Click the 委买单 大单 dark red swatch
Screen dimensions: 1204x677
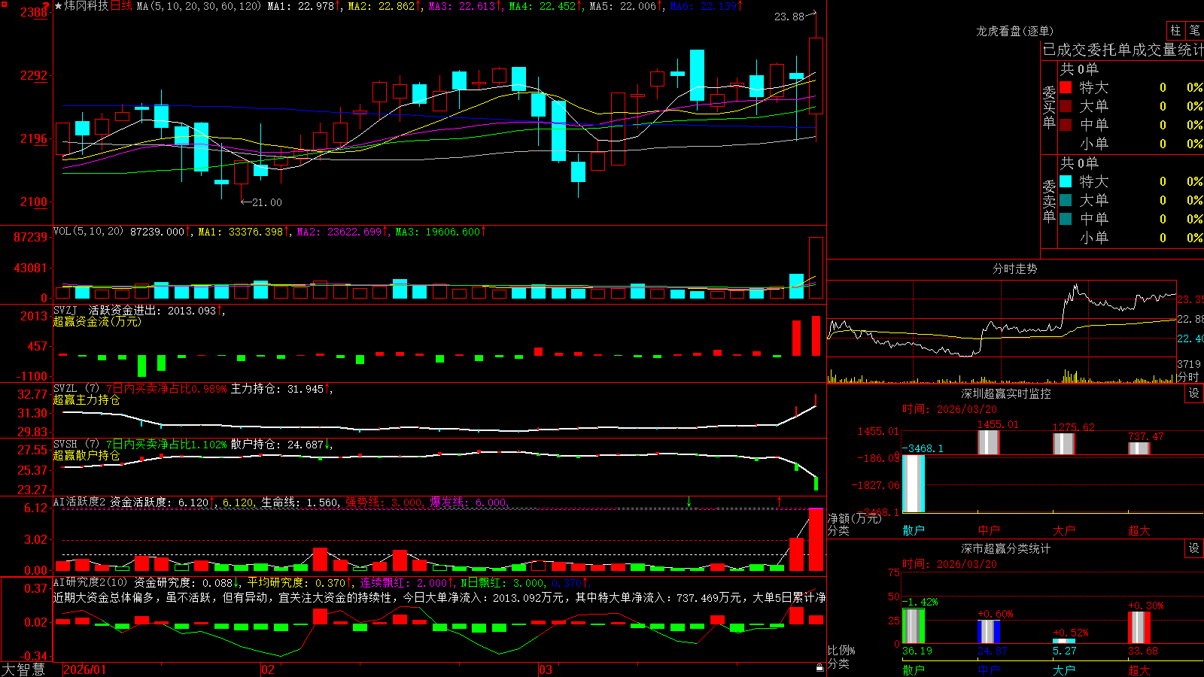(1066, 106)
